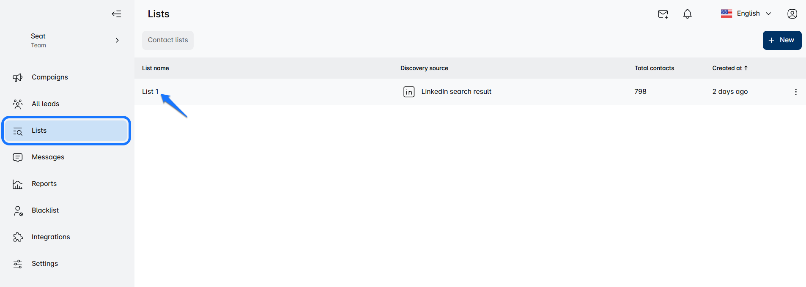Open the mail invite icon
This screenshot has width=806, height=287.
663,14
